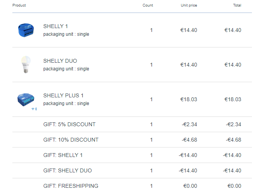Click Shelly Plus 1 total €18.03

point(233,99)
